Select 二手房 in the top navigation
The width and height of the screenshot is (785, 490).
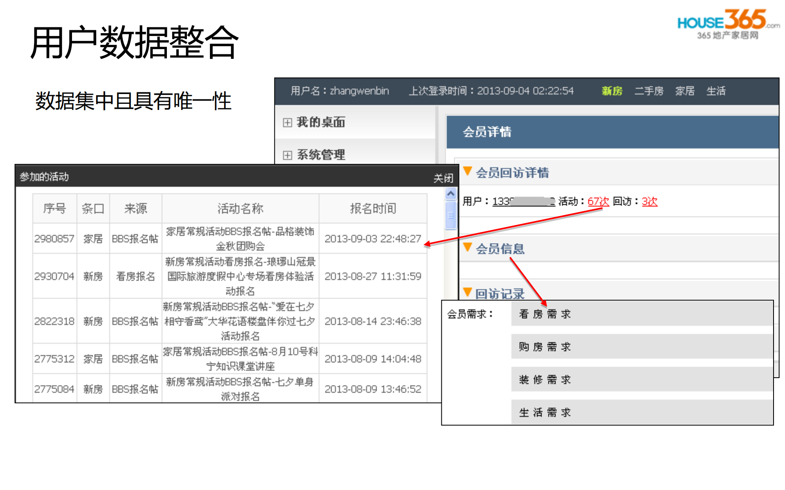[649, 91]
